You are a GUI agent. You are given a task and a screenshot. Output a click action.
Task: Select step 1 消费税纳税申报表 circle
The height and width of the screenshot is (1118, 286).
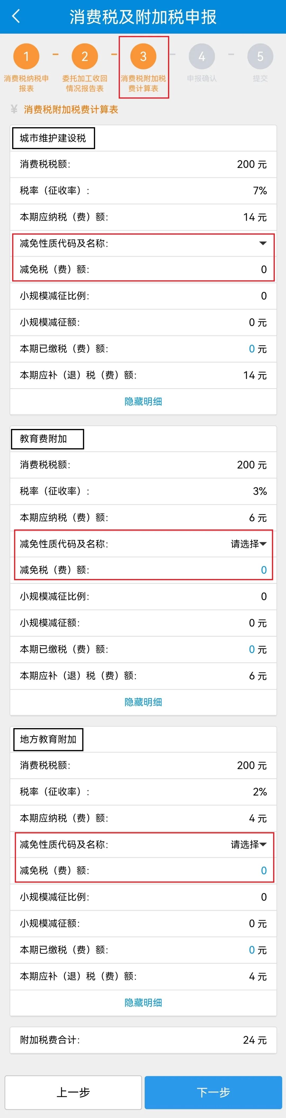tap(26, 56)
